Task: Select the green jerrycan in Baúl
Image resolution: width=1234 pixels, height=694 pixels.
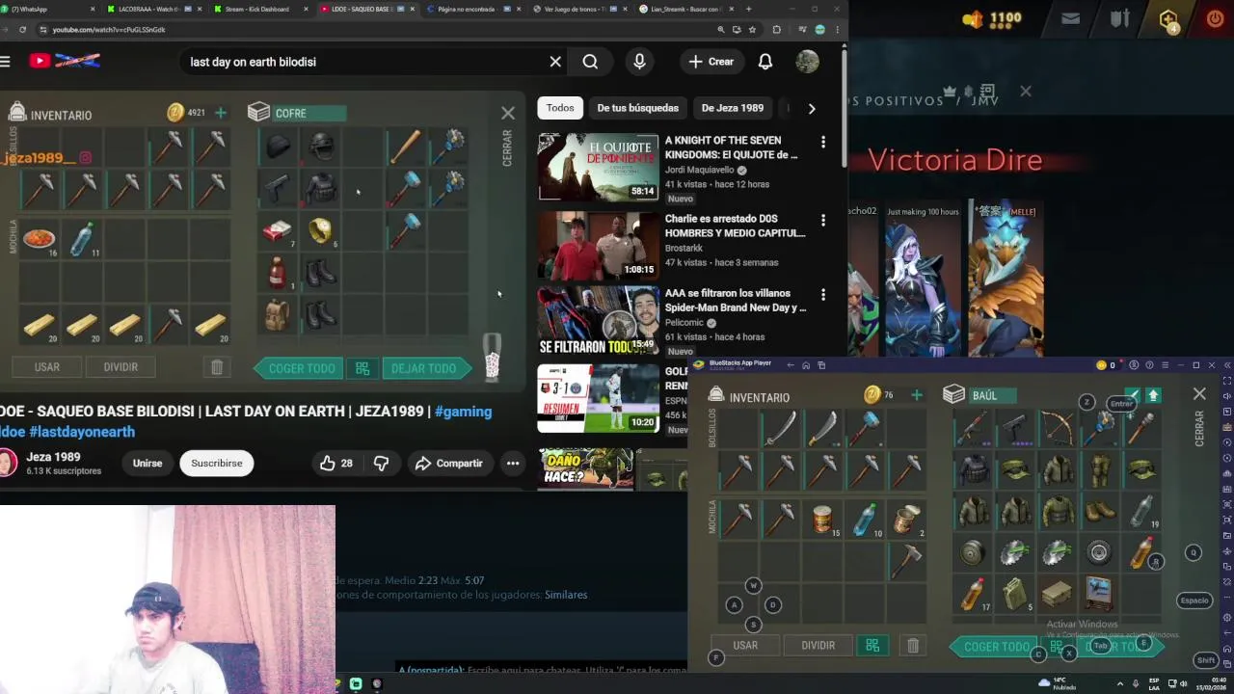Action: [1015, 594]
